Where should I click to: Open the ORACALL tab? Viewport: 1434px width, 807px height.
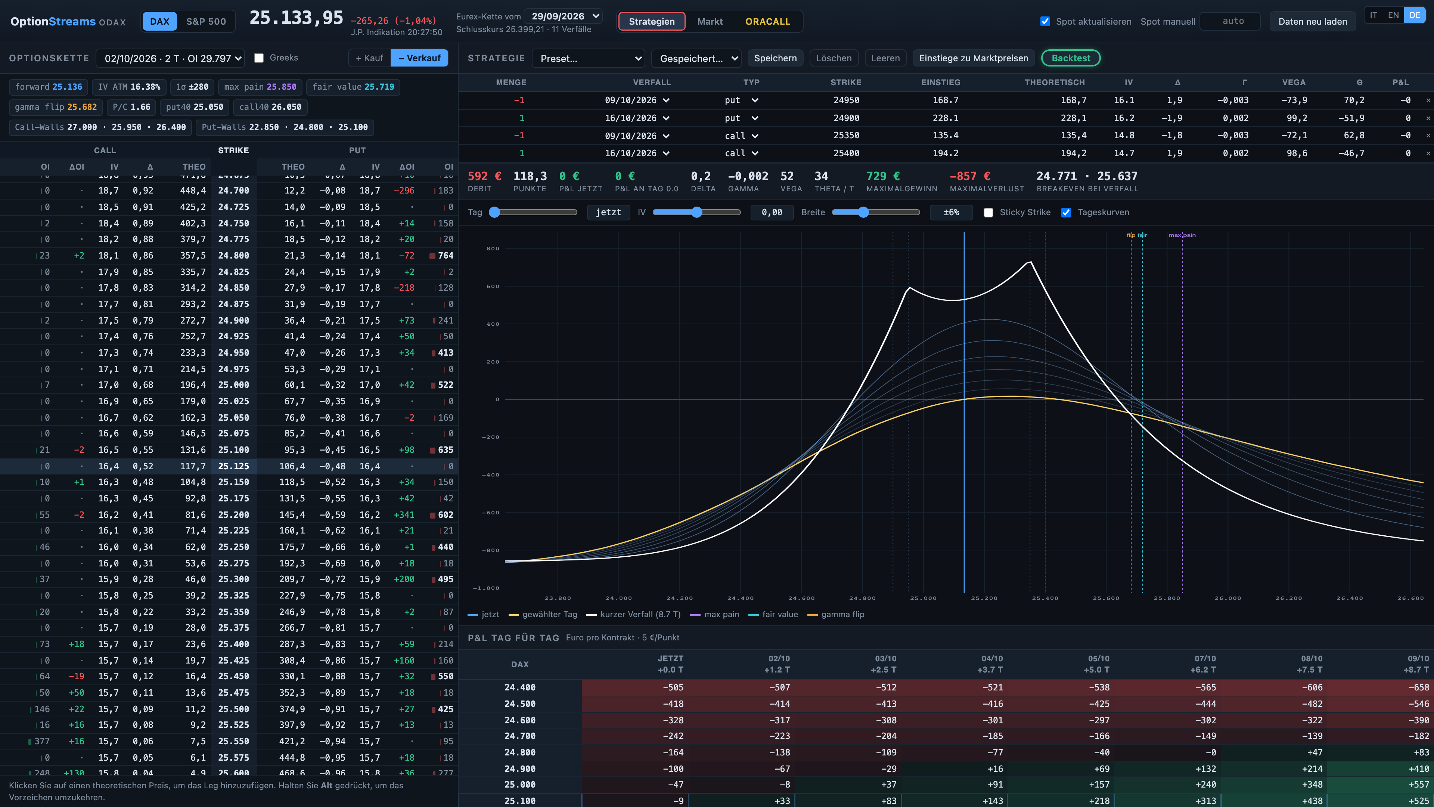(x=768, y=22)
